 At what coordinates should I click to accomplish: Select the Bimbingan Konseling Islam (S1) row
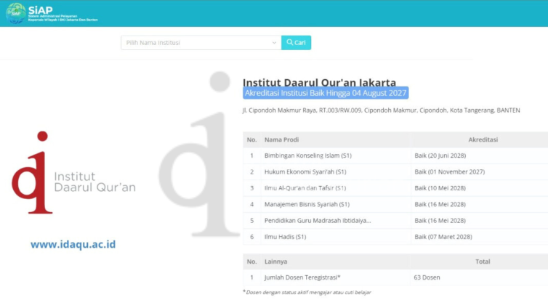point(395,155)
